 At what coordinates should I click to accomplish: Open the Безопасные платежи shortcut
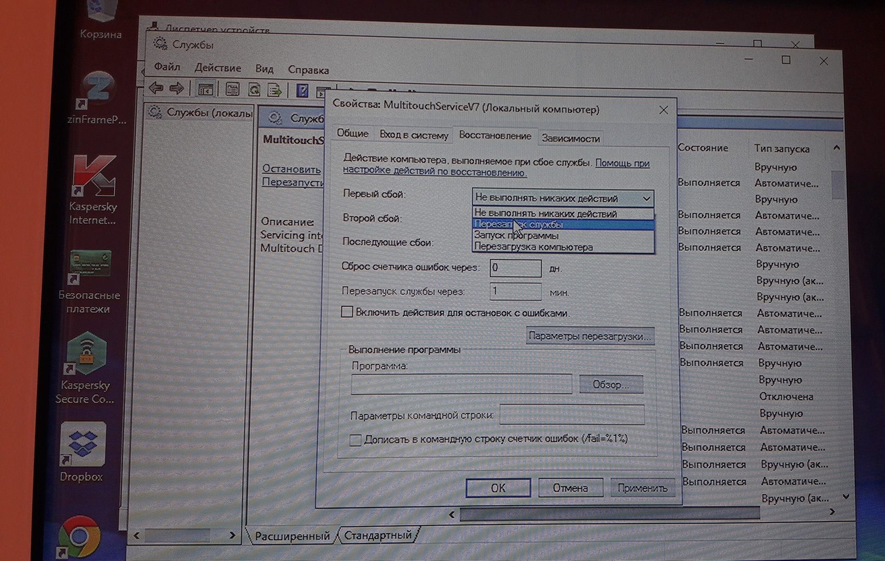tap(89, 282)
